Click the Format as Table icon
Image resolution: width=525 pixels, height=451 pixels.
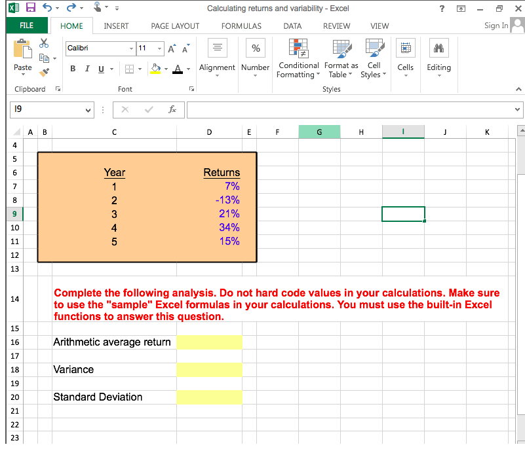point(341,59)
